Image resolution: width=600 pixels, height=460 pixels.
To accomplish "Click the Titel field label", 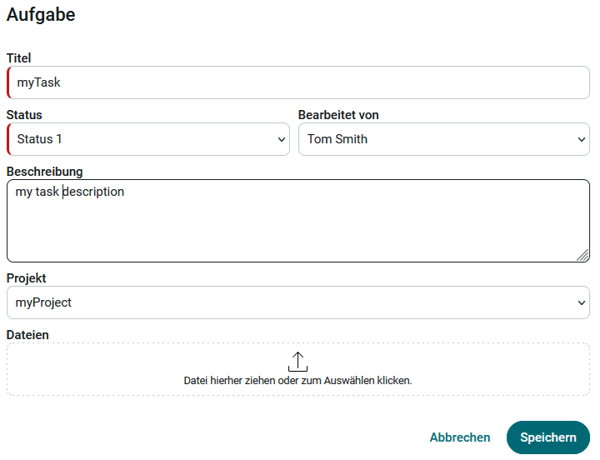I will pyautogui.click(x=18, y=58).
